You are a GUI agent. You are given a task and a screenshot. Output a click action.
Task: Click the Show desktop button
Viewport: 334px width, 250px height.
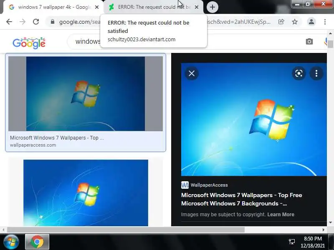pyautogui.click(x=331, y=242)
